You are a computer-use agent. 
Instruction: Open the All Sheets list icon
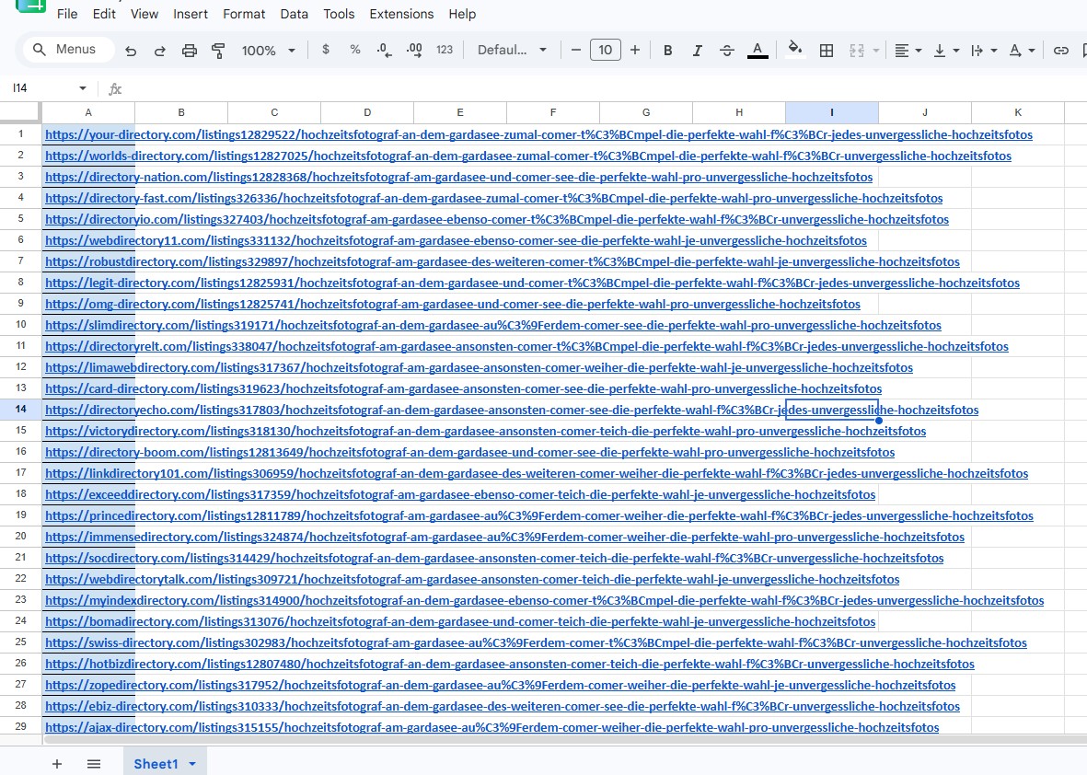click(94, 764)
